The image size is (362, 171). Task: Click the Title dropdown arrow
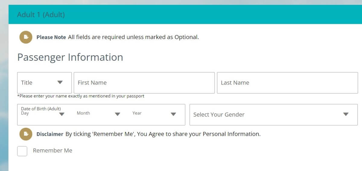tap(60, 82)
